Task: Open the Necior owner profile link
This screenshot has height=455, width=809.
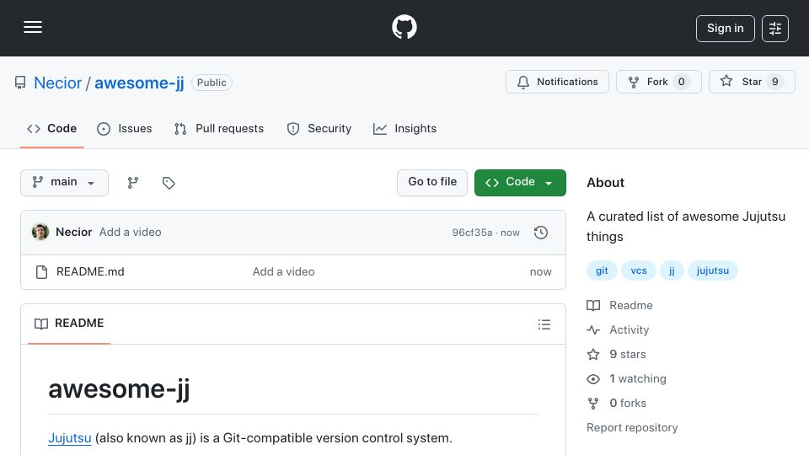Action: tap(58, 83)
